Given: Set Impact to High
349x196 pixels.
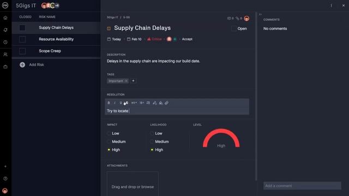Looking at the screenshot, I should point(109,150).
